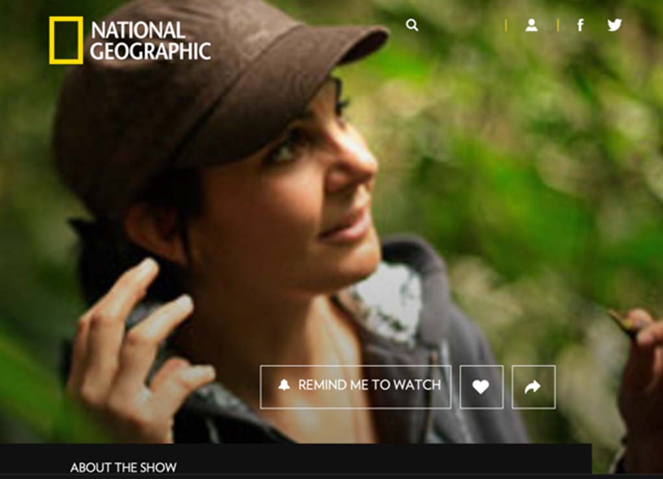Open the user account profile icon
The height and width of the screenshot is (479, 663).
point(531,25)
